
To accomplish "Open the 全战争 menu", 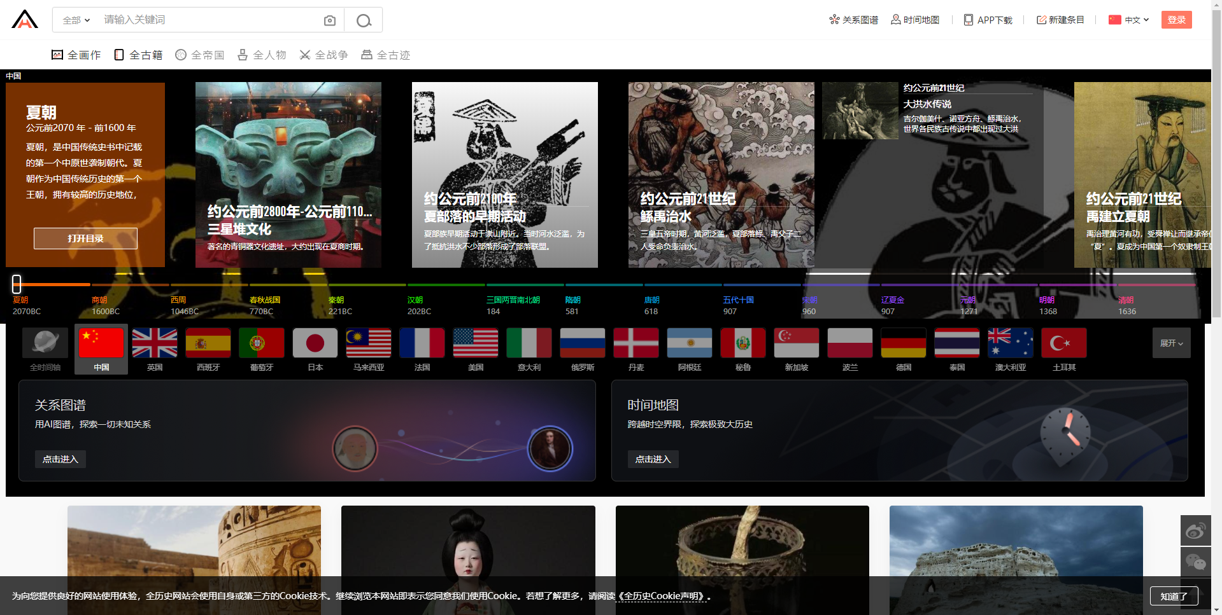I will pos(323,55).
